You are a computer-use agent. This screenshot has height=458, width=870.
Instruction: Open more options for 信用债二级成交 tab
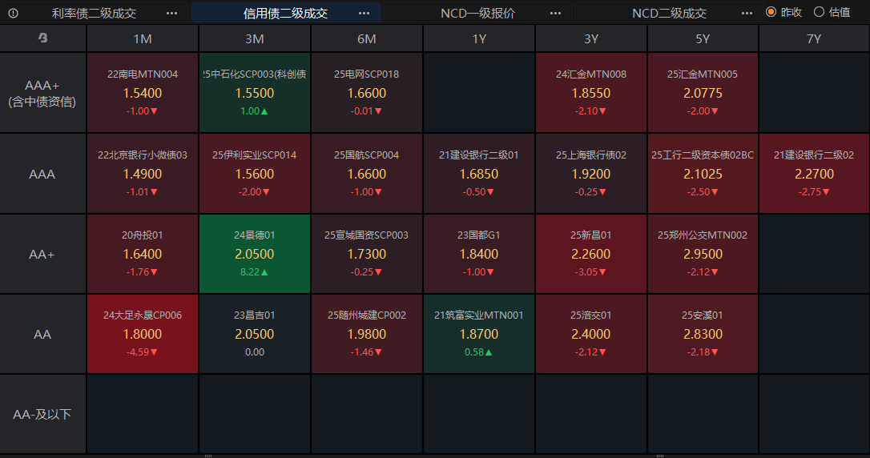[365, 13]
